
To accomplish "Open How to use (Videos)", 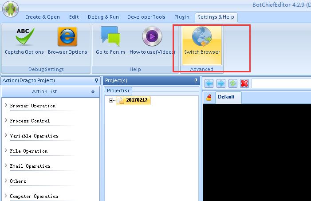I will point(152,41).
